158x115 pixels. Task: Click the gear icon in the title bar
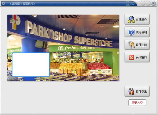click(x=3, y=3)
